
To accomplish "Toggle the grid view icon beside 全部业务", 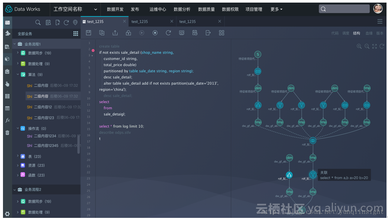I will point(76,34).
